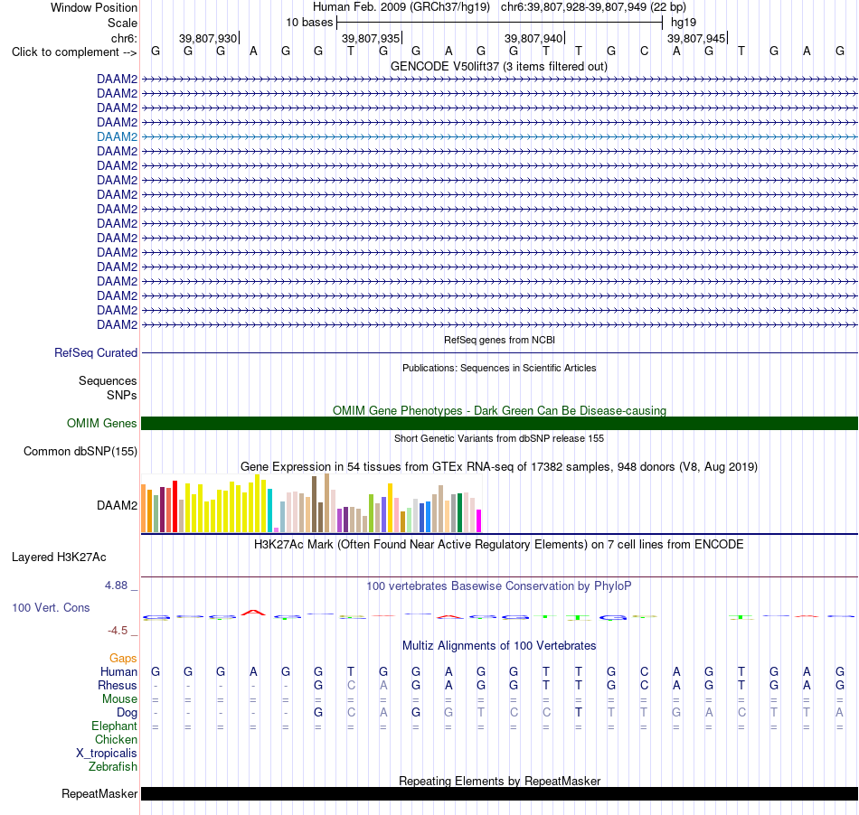
Task: Select the Rhesus species alignment label
Action: 118,685
